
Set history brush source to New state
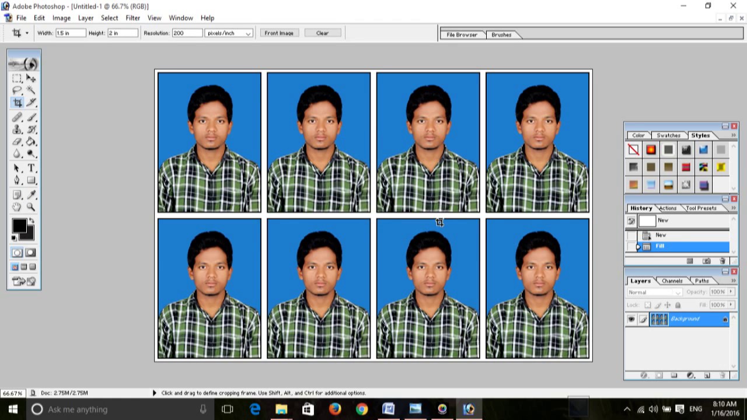(631, 221)
